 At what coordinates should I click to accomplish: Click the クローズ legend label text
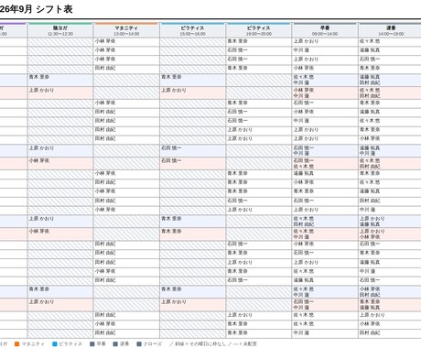point(153,344)
